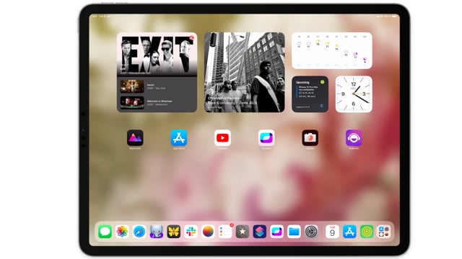
Task: Open the Darkroom app on the home screen
Action: [135, 137]
